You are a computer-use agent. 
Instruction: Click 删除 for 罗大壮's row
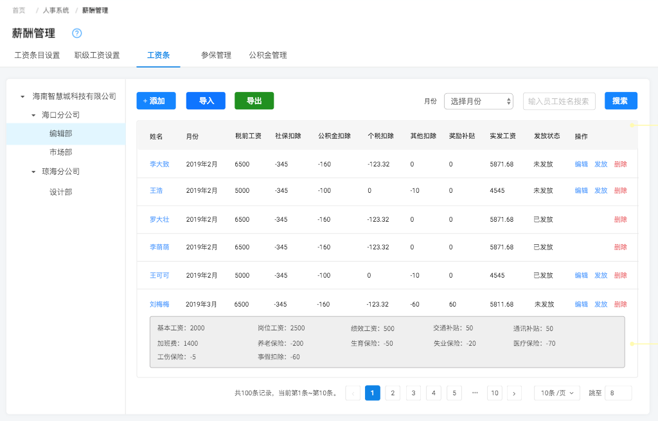pyautogui.click(x=620, y=220)
